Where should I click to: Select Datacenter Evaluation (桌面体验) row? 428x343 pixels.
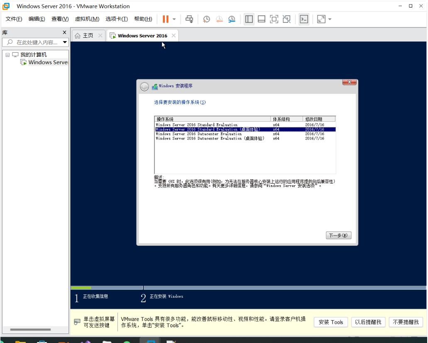[x=245, y=138]
